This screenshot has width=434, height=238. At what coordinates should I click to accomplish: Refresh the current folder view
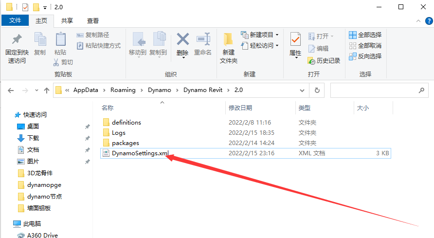317,90
